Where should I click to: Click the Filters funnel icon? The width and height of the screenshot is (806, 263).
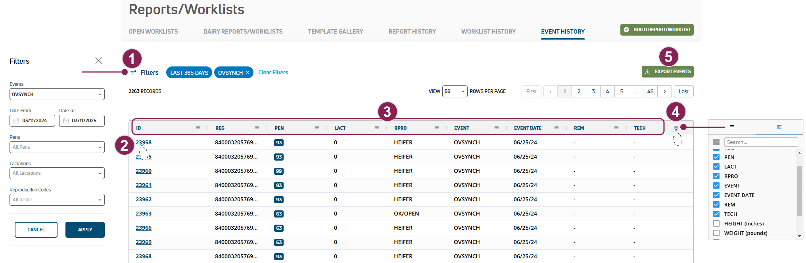pos(133,73)
